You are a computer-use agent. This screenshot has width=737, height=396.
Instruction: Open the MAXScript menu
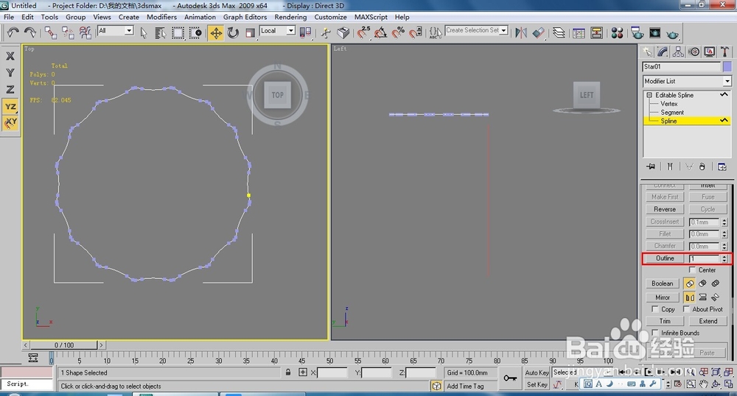371,17
